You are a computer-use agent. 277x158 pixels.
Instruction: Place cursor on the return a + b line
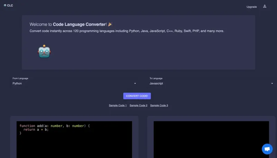(x=36, y=130)
